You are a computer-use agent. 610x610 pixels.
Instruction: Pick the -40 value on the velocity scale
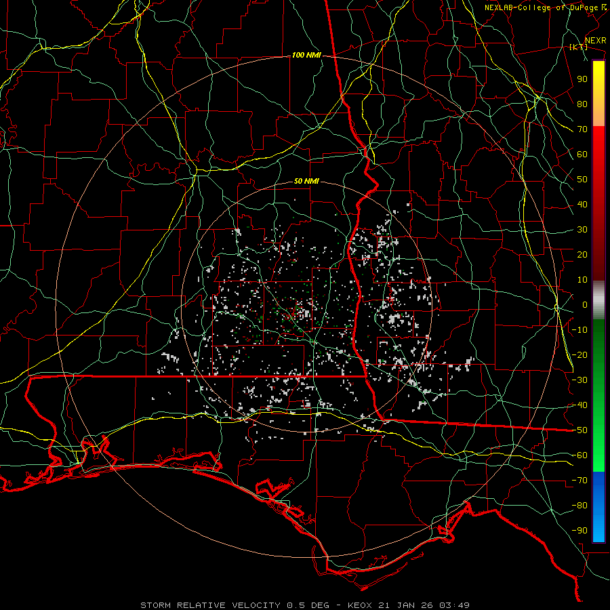tap(579, 405)
